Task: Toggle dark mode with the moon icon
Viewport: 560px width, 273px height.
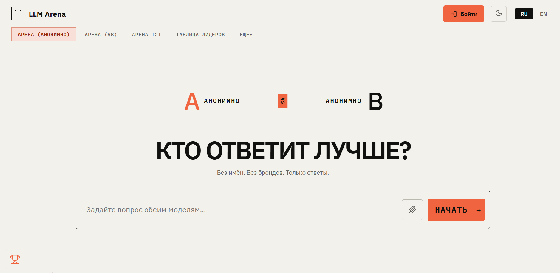Action: (x=499, y=14)
